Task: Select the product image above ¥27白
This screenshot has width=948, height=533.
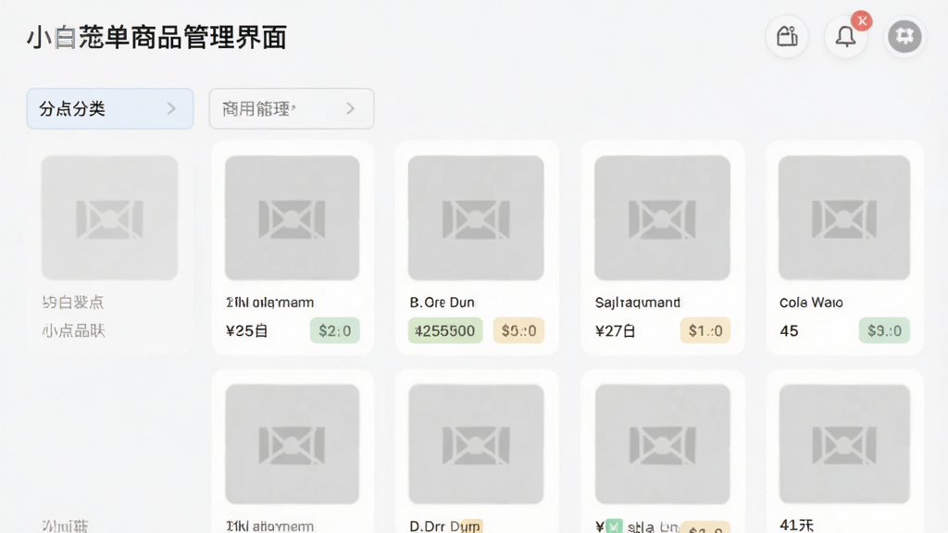Action: (662, 217)
